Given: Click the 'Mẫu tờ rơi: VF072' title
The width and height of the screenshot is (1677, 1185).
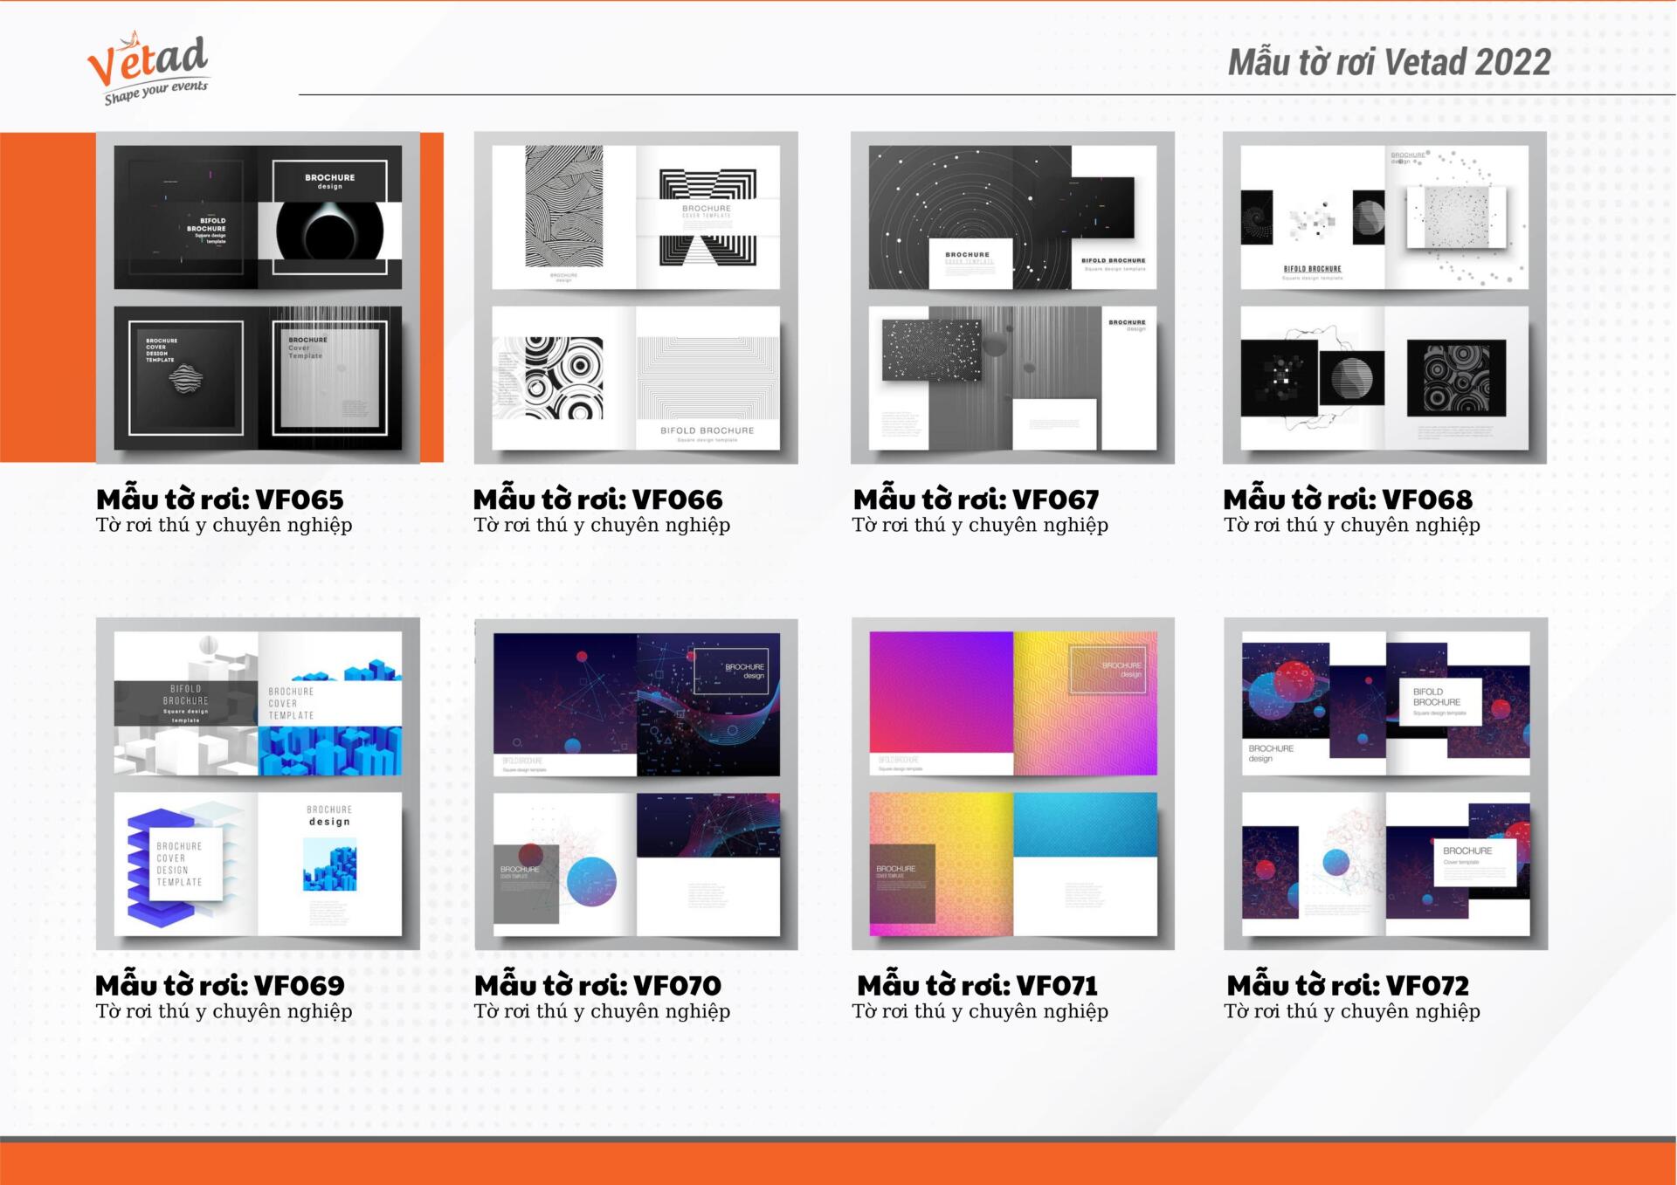Looking at the screenshot, I should click(1348, 986).
